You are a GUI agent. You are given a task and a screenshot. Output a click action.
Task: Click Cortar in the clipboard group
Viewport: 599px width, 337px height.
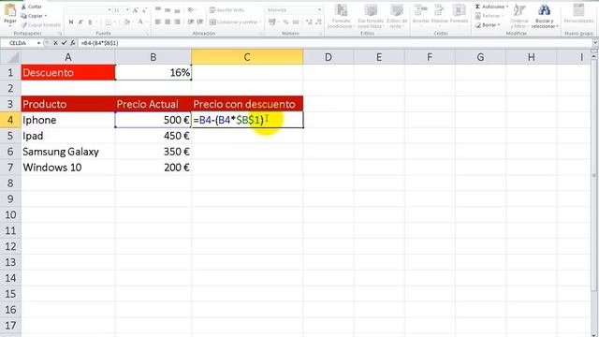(x=31, y=7)
